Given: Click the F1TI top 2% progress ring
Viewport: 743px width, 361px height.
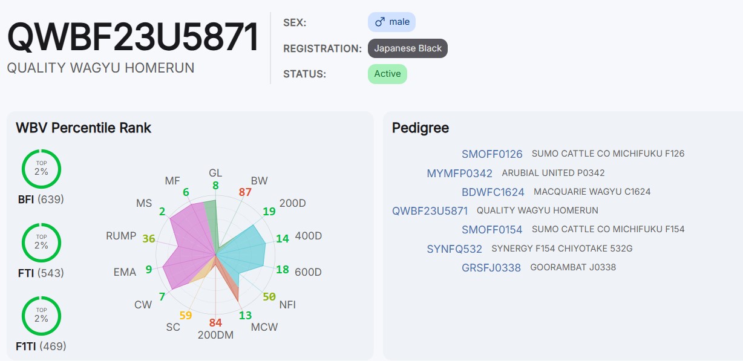Looking at the screenshot, I should point(41,316).
